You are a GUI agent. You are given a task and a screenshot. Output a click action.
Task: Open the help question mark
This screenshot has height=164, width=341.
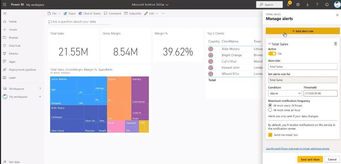coord(317,5)
